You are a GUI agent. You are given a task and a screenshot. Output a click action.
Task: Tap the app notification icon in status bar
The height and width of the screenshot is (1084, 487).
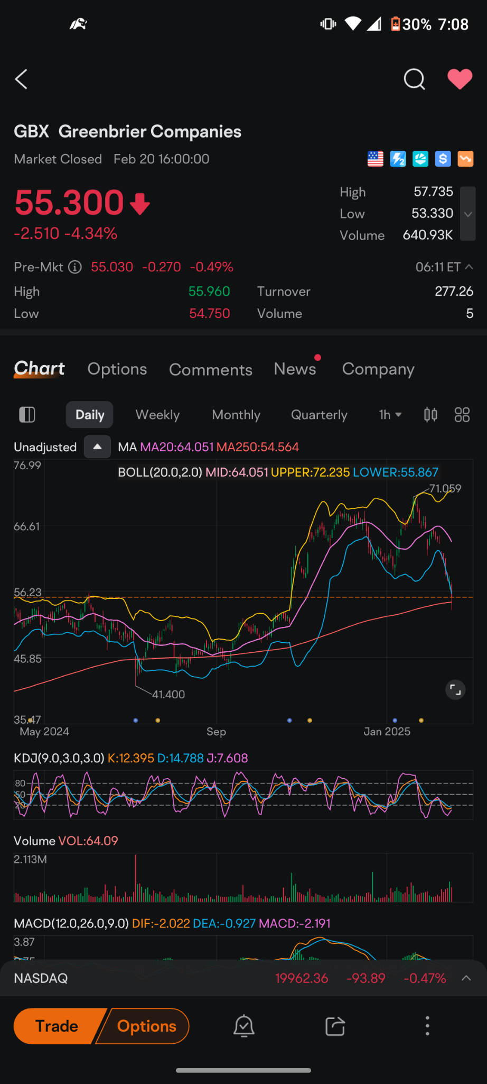pyautogui.click(x=78, y=24)
